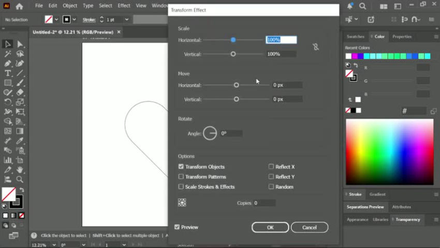Select the Direct Selection tool
Screen dimensions: 440x248
click(x=20, y=44)
